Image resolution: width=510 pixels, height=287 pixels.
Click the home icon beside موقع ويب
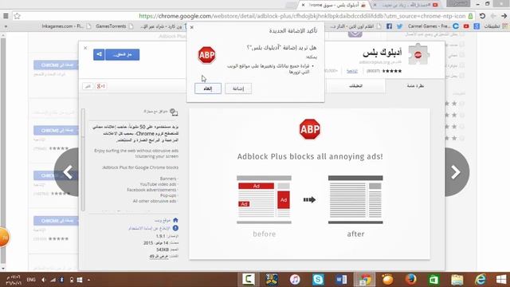point(175,220)
